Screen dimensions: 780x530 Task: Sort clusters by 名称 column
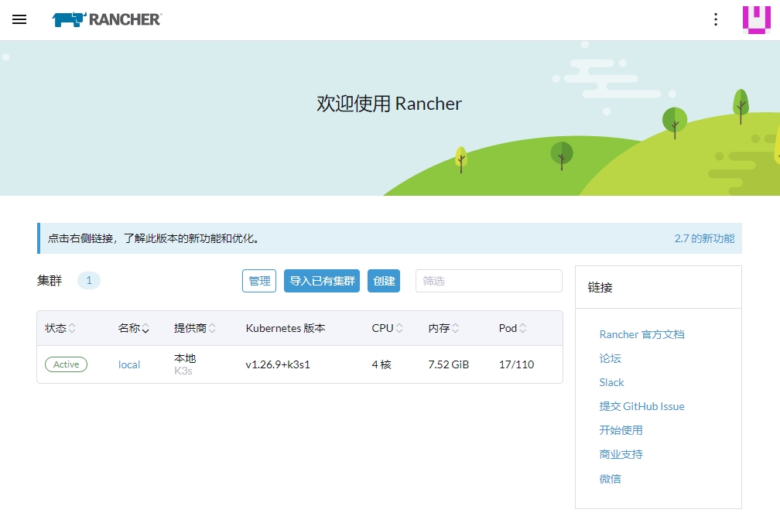133,328
